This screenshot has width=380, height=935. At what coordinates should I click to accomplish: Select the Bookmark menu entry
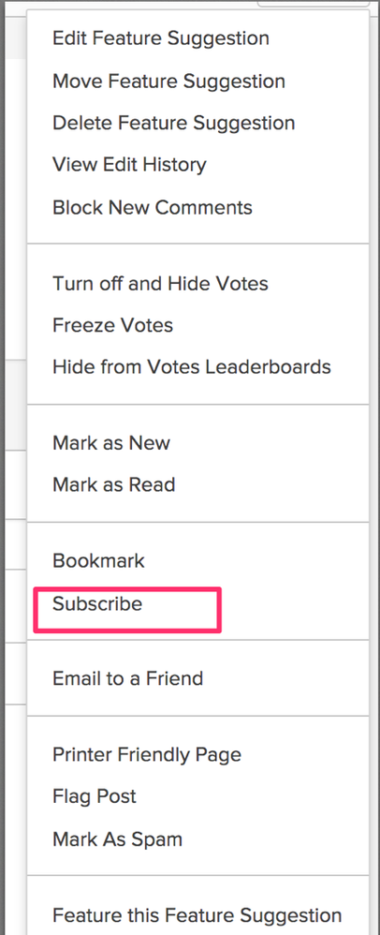coord(98,561)
